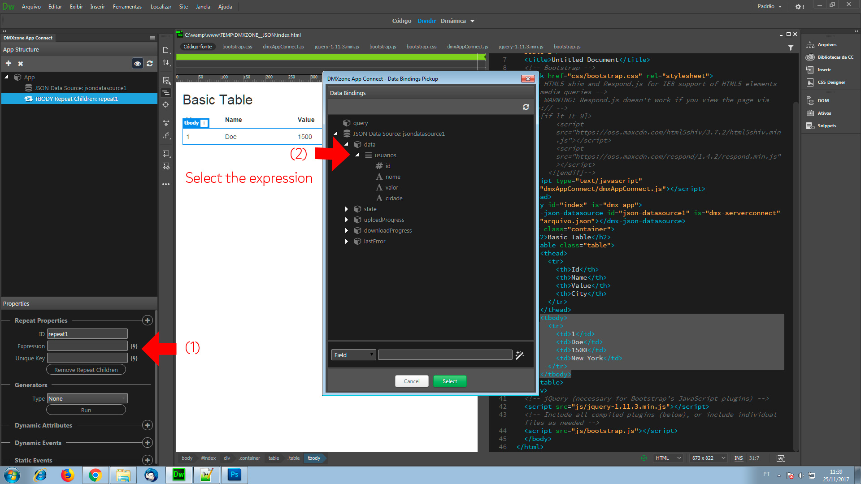Open the Field type dropdown
The height and width of the screenshot is (484, 861).
[x=353, y=355]
